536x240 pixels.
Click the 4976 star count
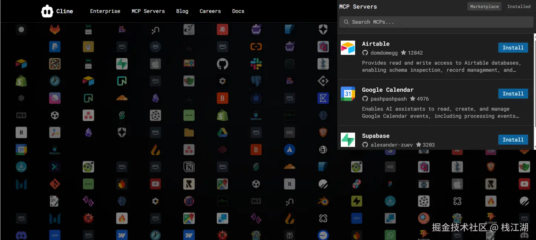(x=423, y=99)
